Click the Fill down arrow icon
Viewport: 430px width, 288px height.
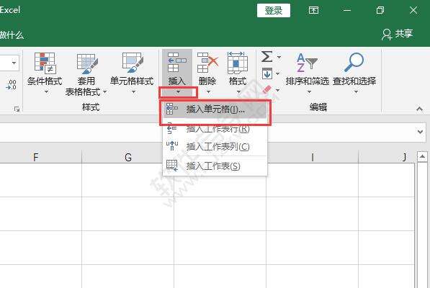click(267, 73)
